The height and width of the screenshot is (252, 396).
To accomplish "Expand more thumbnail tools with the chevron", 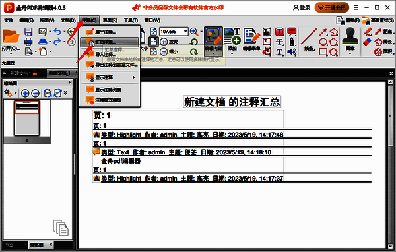I will (x=65, y=93).
